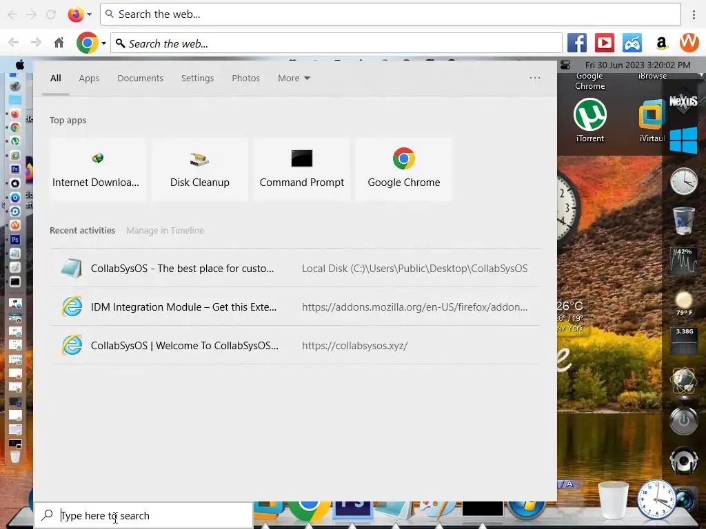Click the Windows logo in right dock
Screen dimensions: 706x529
(x=683, y=141)
